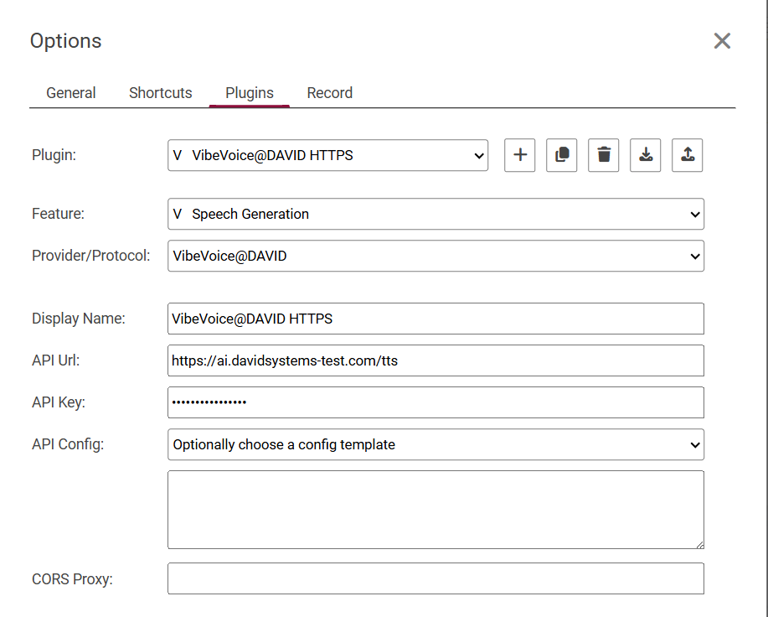Image resolution: width=768 pixels, height=617 pixels.
Task: Click the 'API Url:' label
Action: [x=56, y=360]
